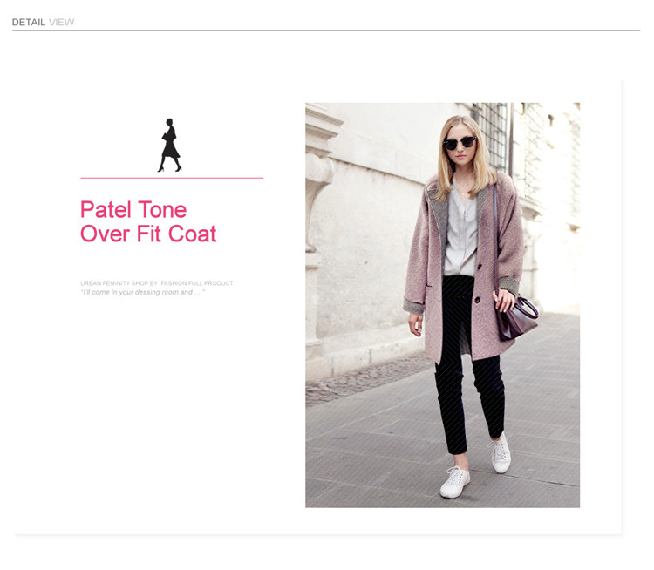Click the model's black sunglasses
The image size is (654, 570).
point(460,143)
